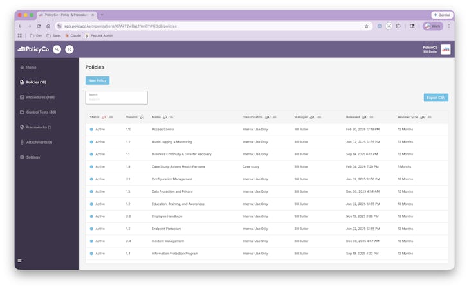Open the Claude bookmark
469x289 pixels.
(73, 35)
